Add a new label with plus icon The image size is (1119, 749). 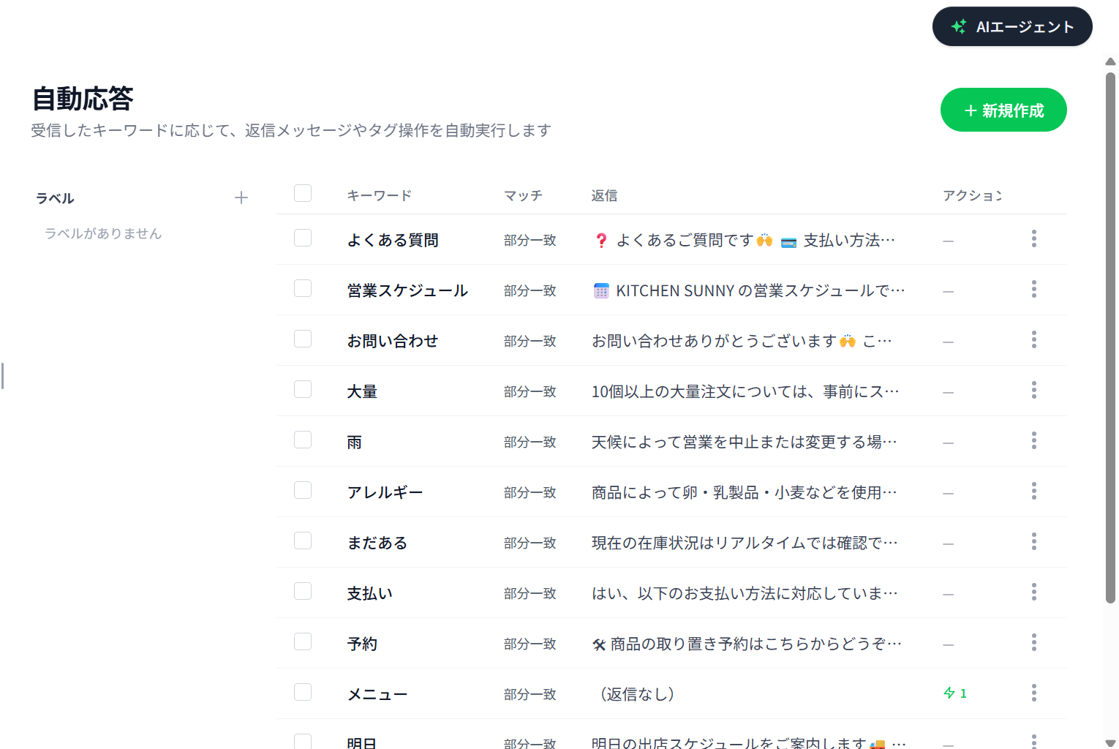pos(241,197)
